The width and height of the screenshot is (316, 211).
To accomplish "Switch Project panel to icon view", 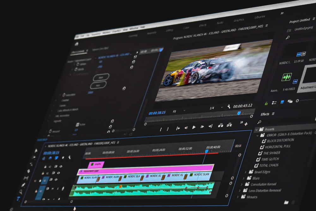I will coord(282,102).
